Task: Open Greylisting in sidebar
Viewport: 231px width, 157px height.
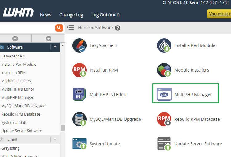Action: click(x=10, y=148)
